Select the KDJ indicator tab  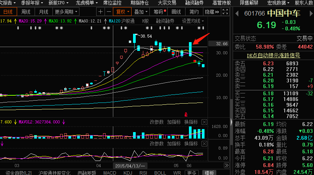[x=128, y=173]
